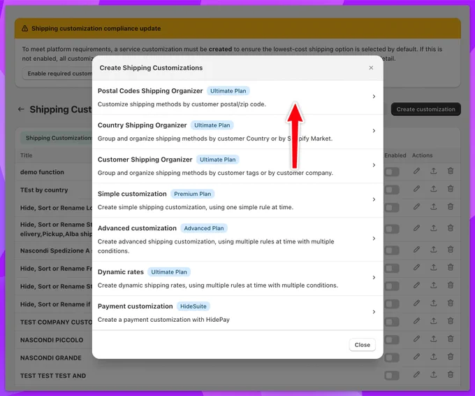Screen dimensions: 475x396
Task: Edit the TEst by country row
Action: point(416,189)
